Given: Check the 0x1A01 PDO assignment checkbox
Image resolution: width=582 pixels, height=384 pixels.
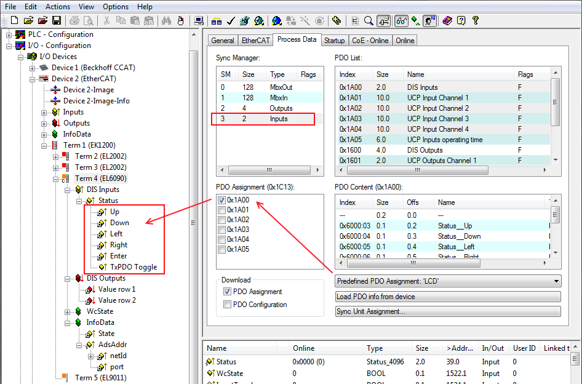Looking at the screenshot, I should click(221, 210).
